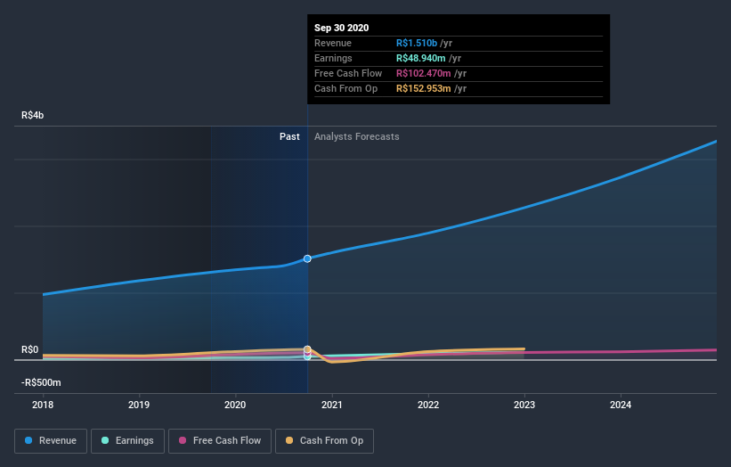Select the 2020 x-axis label
Image resolution: width=731 pixels, height=467 pixels.
(x=235, y=405)
